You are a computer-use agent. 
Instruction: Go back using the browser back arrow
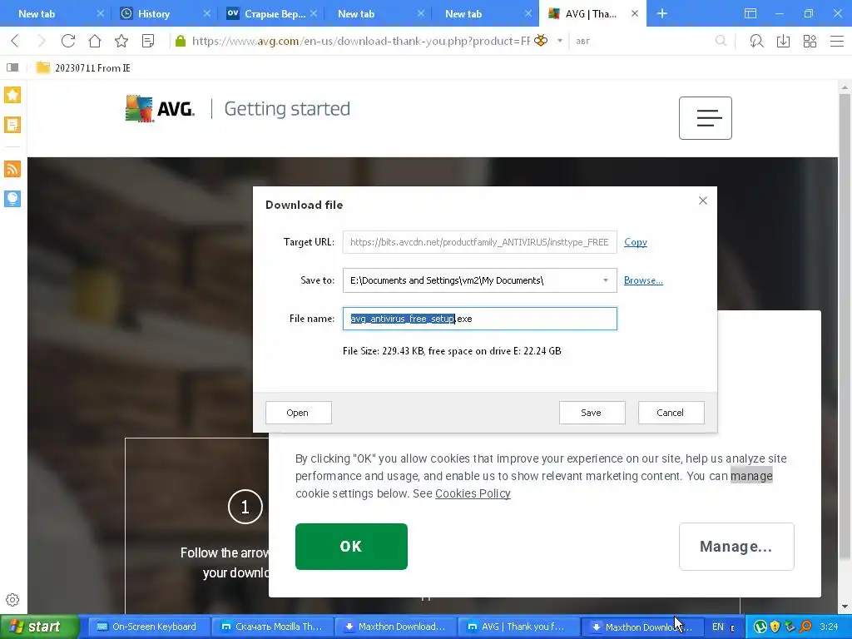pos(15,41)
